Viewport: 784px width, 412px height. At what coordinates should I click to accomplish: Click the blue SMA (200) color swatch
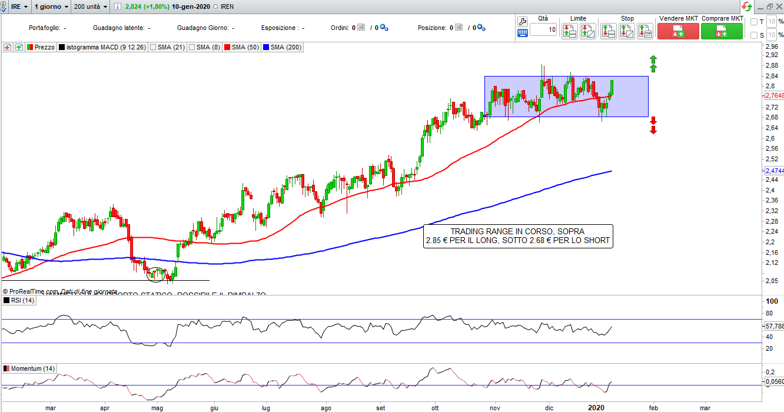pyautogui.click(x=267, y=47)
